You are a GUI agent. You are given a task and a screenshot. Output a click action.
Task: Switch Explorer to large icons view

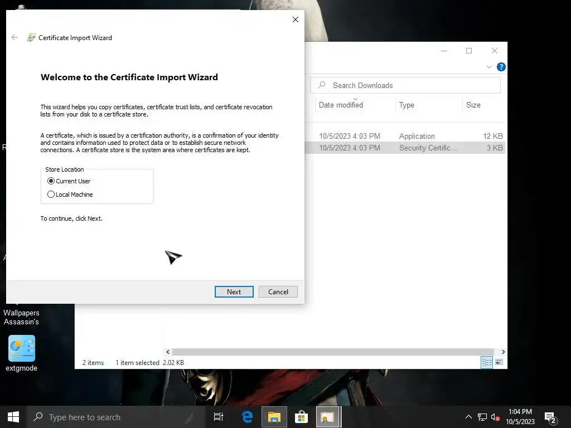click(499, 362)
